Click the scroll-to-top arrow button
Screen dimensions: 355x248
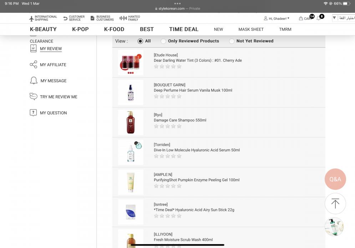click(335, 204)
